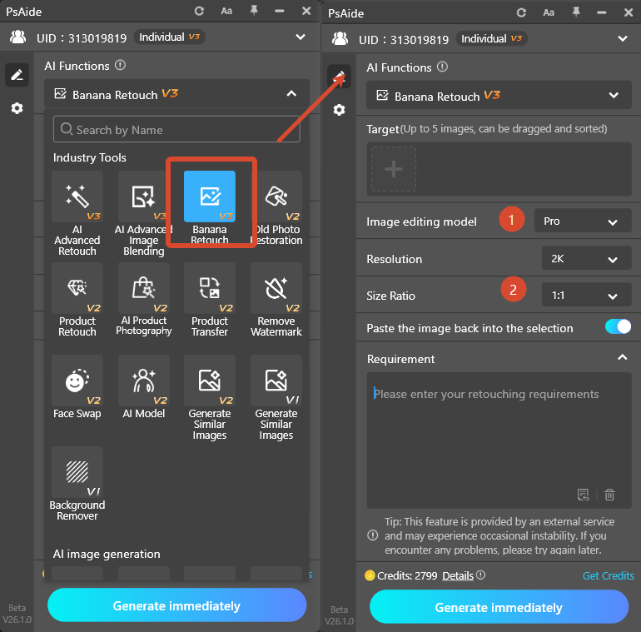This screenshot has height=632, width=641.
Task: Open Resolution 2K dropdown
Action: coord(587,258)
